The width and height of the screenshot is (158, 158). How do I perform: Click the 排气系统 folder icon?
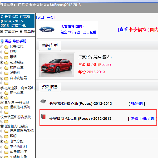click(x=6, y=93)
